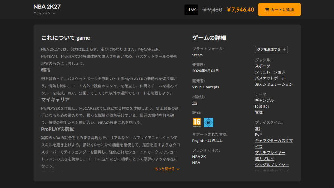The image size is (334, 188).
Task: Click the タグを追加する button
Action: 271,49
